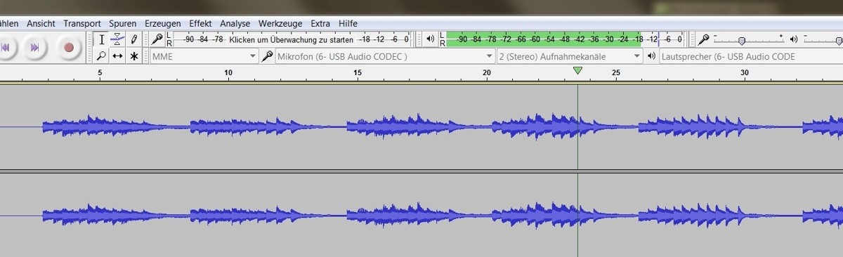Click the recording meter microphone icon
This screenshot has width=843, height=257.
[157, 39]
